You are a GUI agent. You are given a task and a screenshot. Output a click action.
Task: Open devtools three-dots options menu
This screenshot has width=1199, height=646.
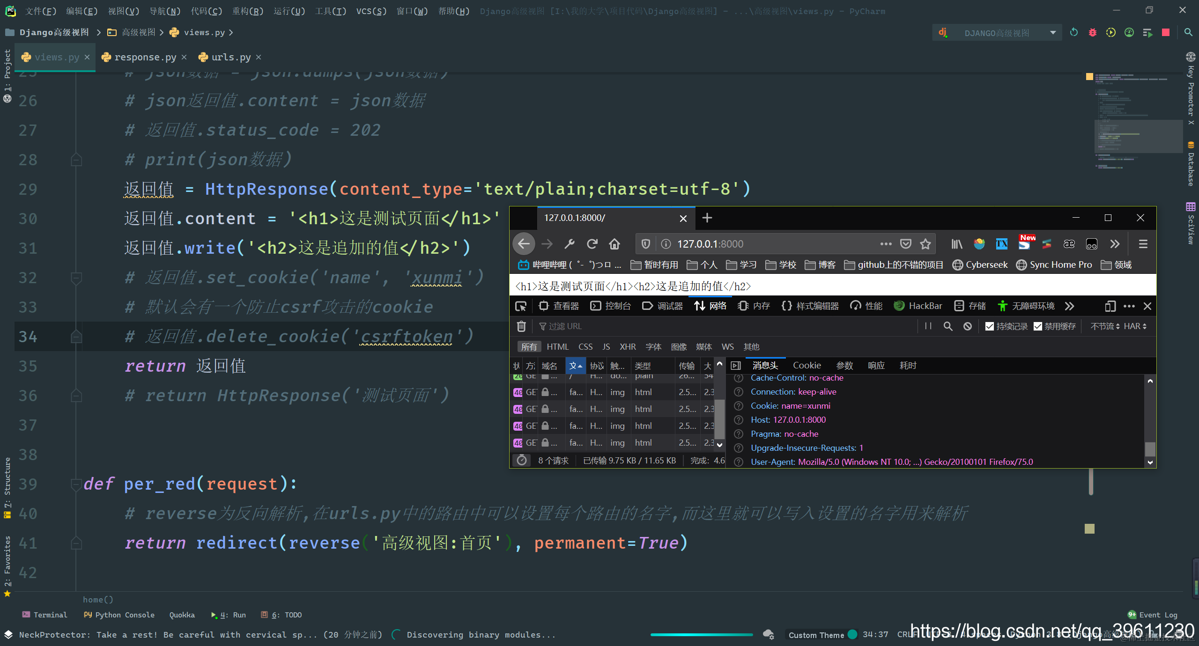click(x=1129, y=306)
